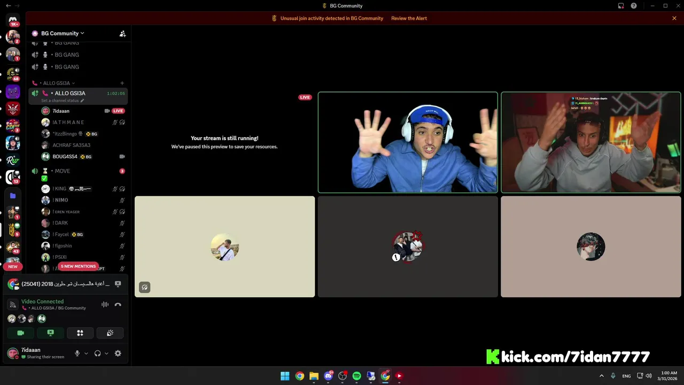The image size is (684, 385).
Task: Open active ALLO GSI3A voice channel
Action: coord(78,96)
